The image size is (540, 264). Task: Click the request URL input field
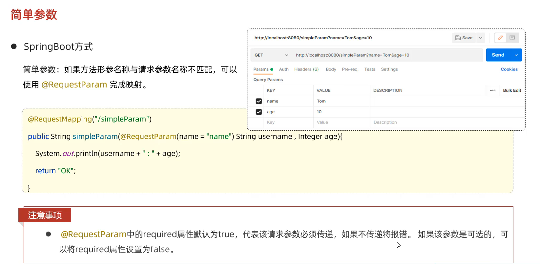(x=387, y=55)
